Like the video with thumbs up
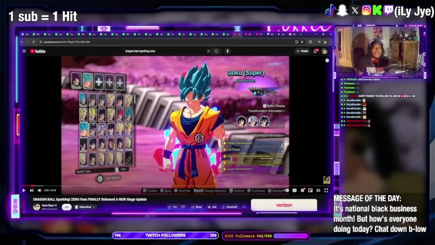This screenshot has height=245, width=435. pyautogui.click(x=173, y=207)
